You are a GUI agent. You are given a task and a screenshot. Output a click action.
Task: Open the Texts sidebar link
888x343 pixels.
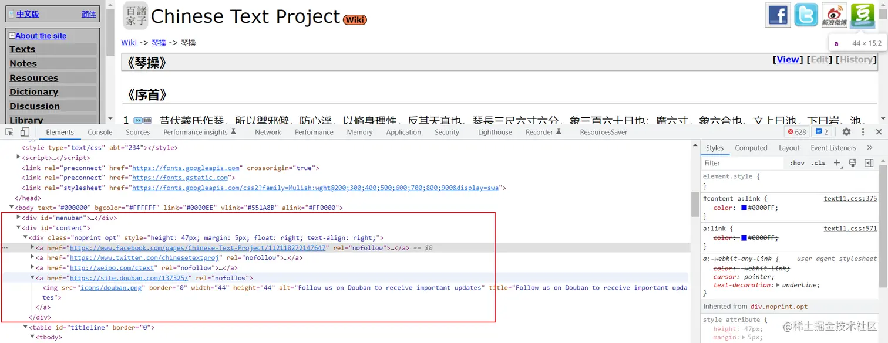(22, 49)
